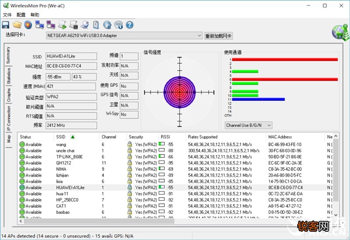The width and height of the screenshot is (350, 240).
Task: Click the clipboard toolbar icon
Action: (96, 25)
